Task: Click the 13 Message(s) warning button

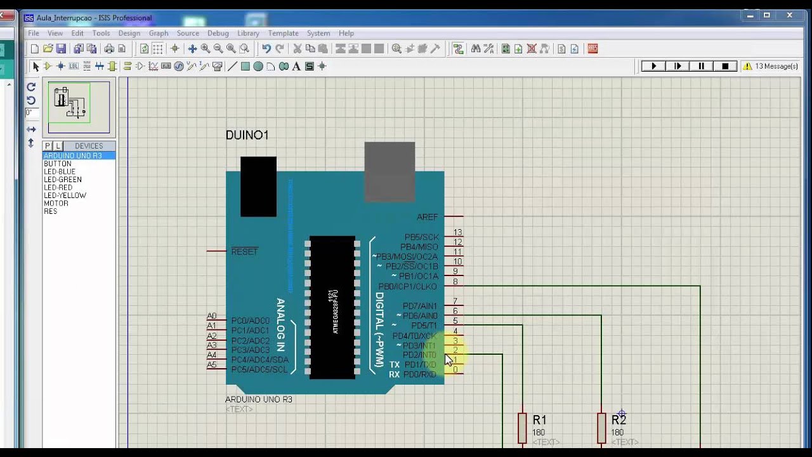Action: [770, 66]
